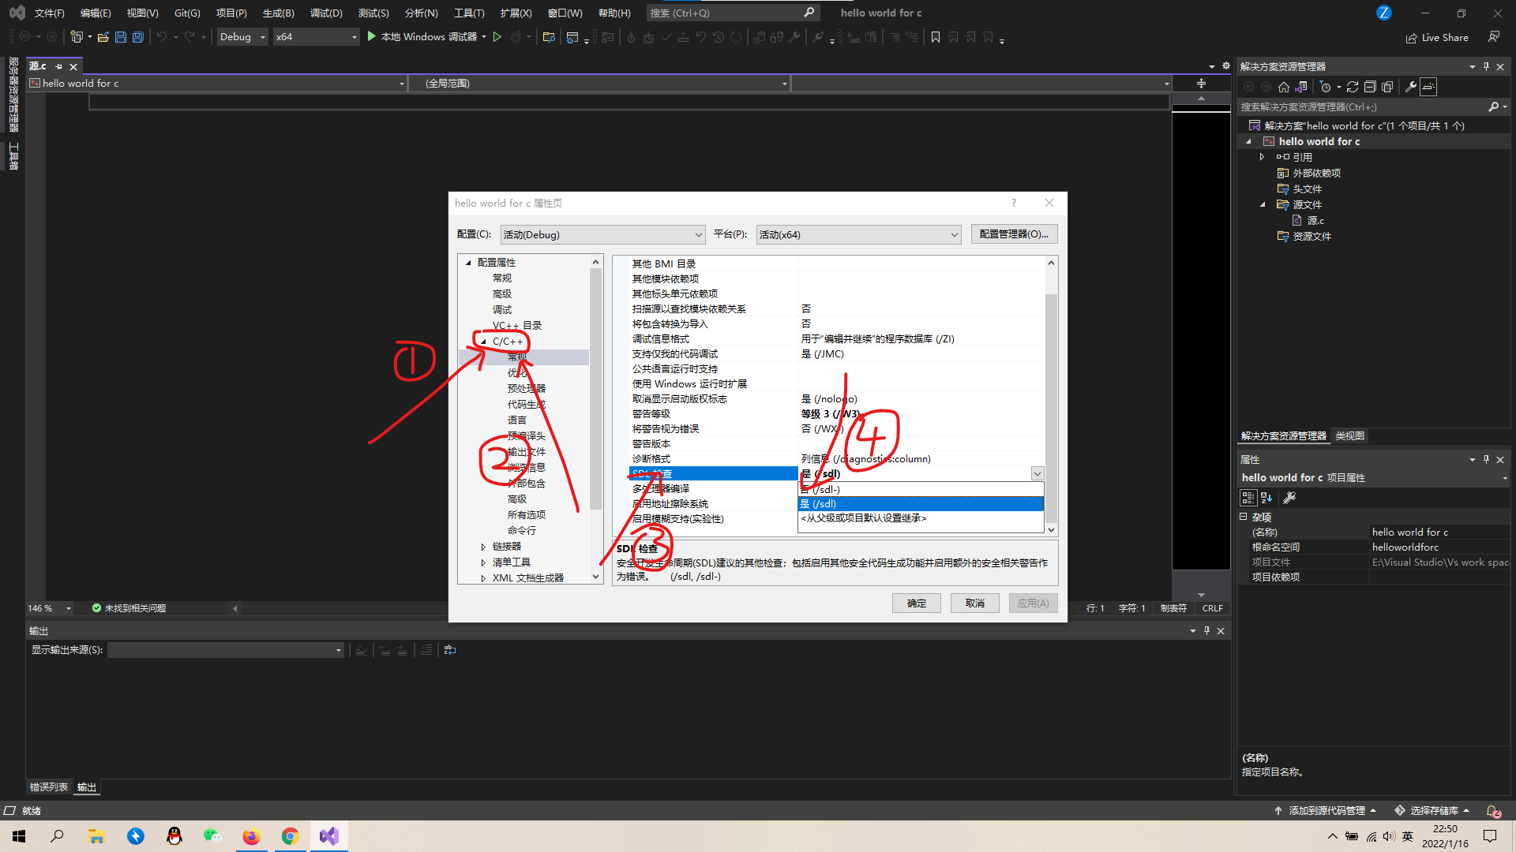The width and height of the screenshot is (1516, 852).
Task: Select the categorized view icon in Properties
Action: (x=1248, y=498)
